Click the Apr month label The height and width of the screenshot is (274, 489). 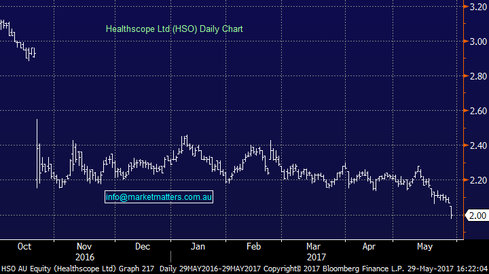pos(369,247)
